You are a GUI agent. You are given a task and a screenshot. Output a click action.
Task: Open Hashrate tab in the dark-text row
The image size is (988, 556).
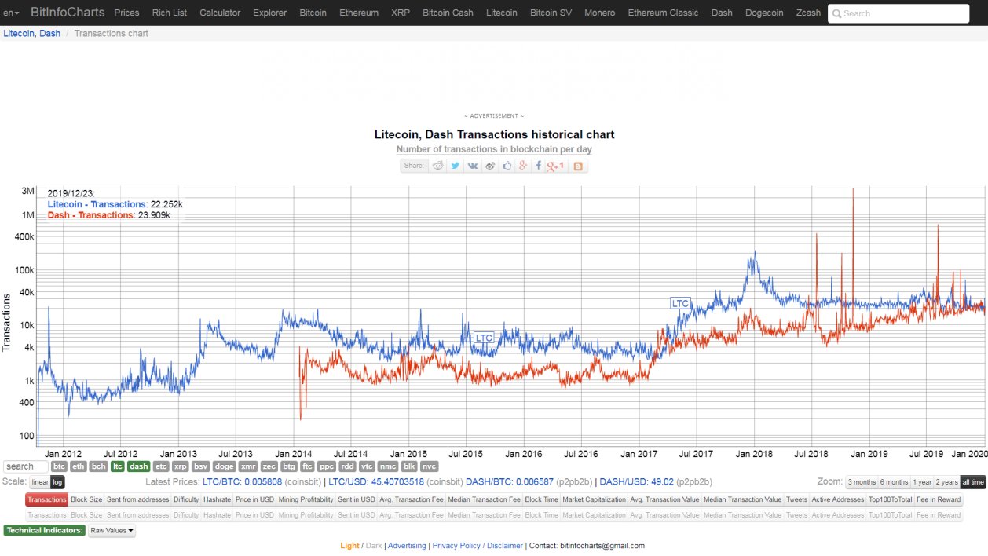pyautogui.click(x=217, y=499)
